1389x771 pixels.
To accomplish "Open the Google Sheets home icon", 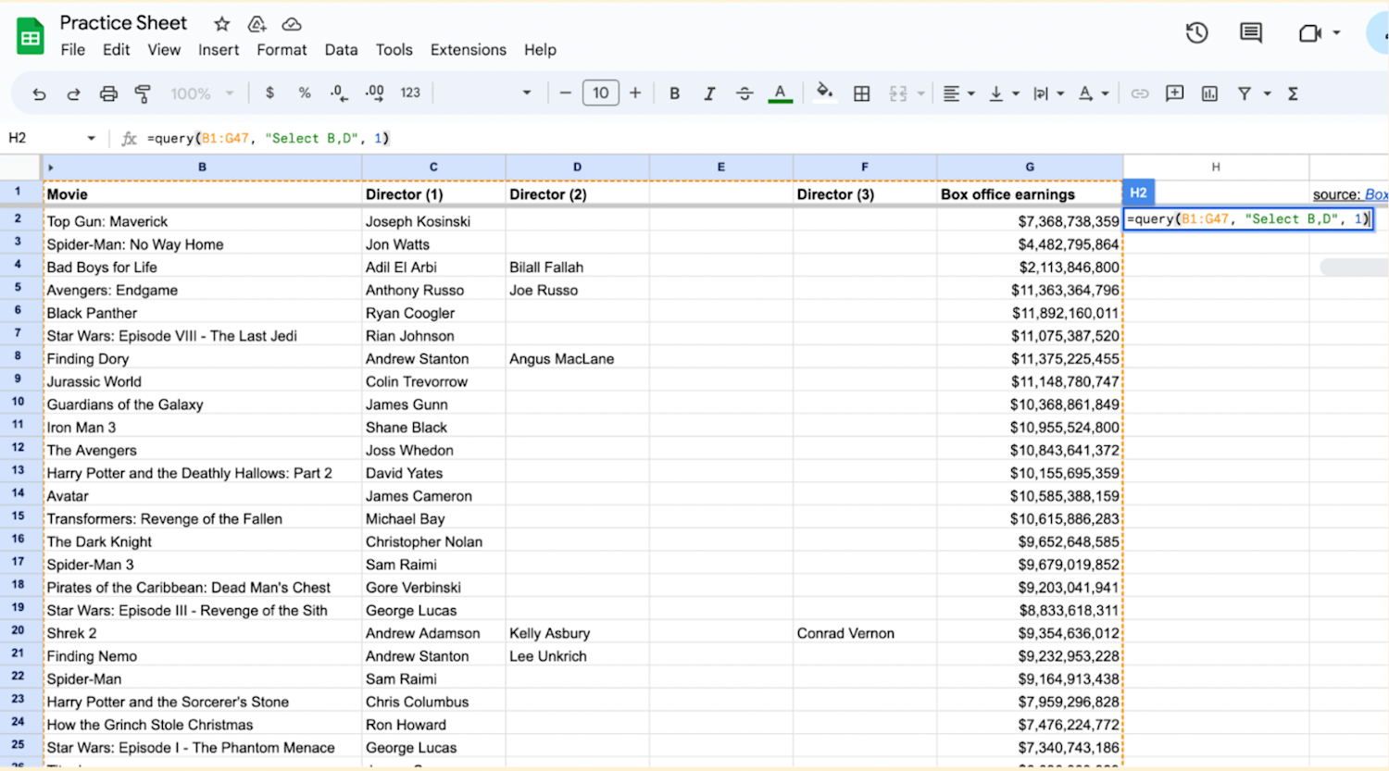I will tap(31, 36).
